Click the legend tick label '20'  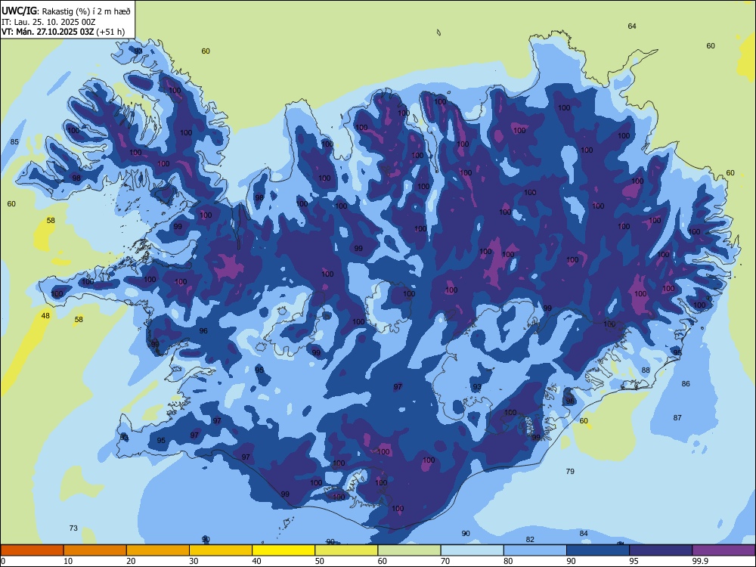[131, 561]
